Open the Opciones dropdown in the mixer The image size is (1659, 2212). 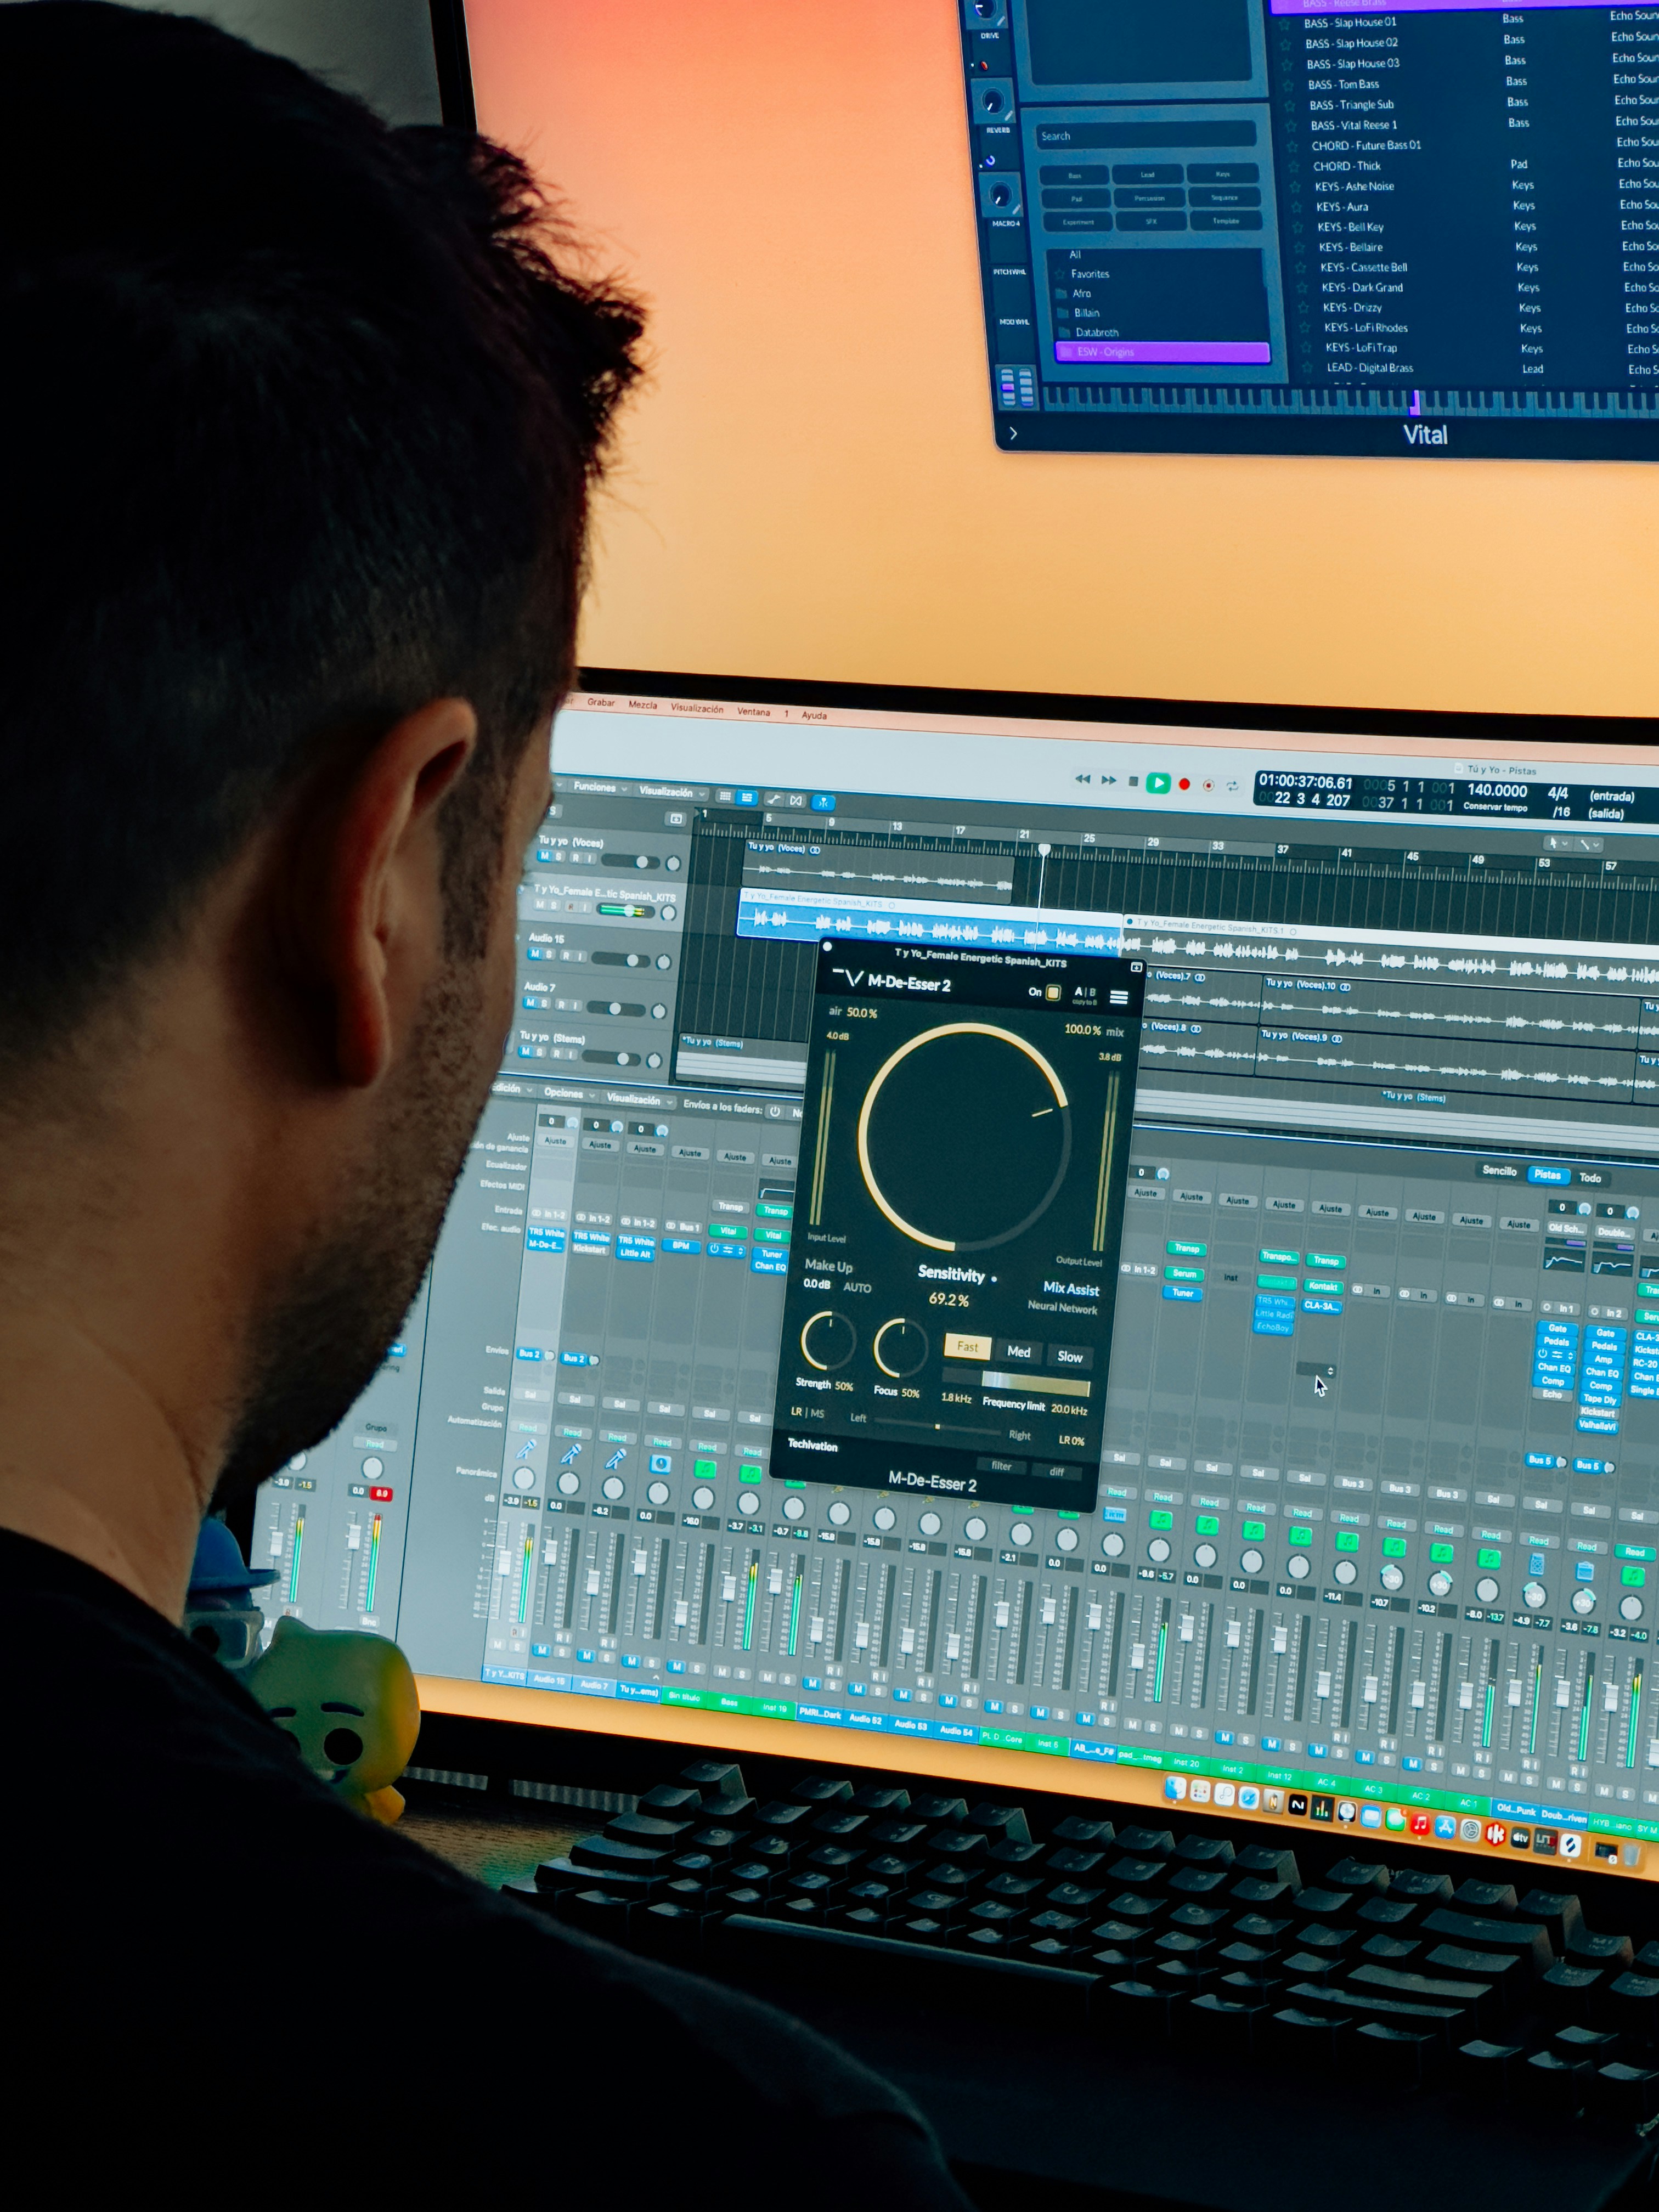point(565,1093)
